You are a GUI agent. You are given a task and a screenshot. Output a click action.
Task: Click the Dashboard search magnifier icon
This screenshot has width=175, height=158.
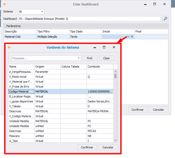(165, 19)
